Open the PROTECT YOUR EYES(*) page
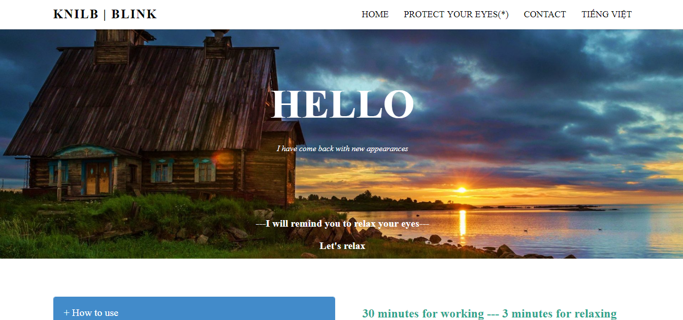683x320 pixels. click(456, 14)
